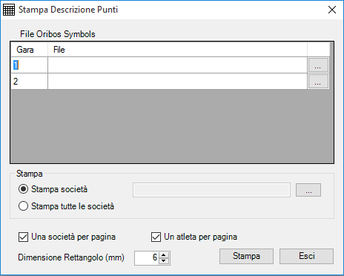This screenshot has height=276, width=344.
Task: Click the File column header
Action: tap(177, 50)
